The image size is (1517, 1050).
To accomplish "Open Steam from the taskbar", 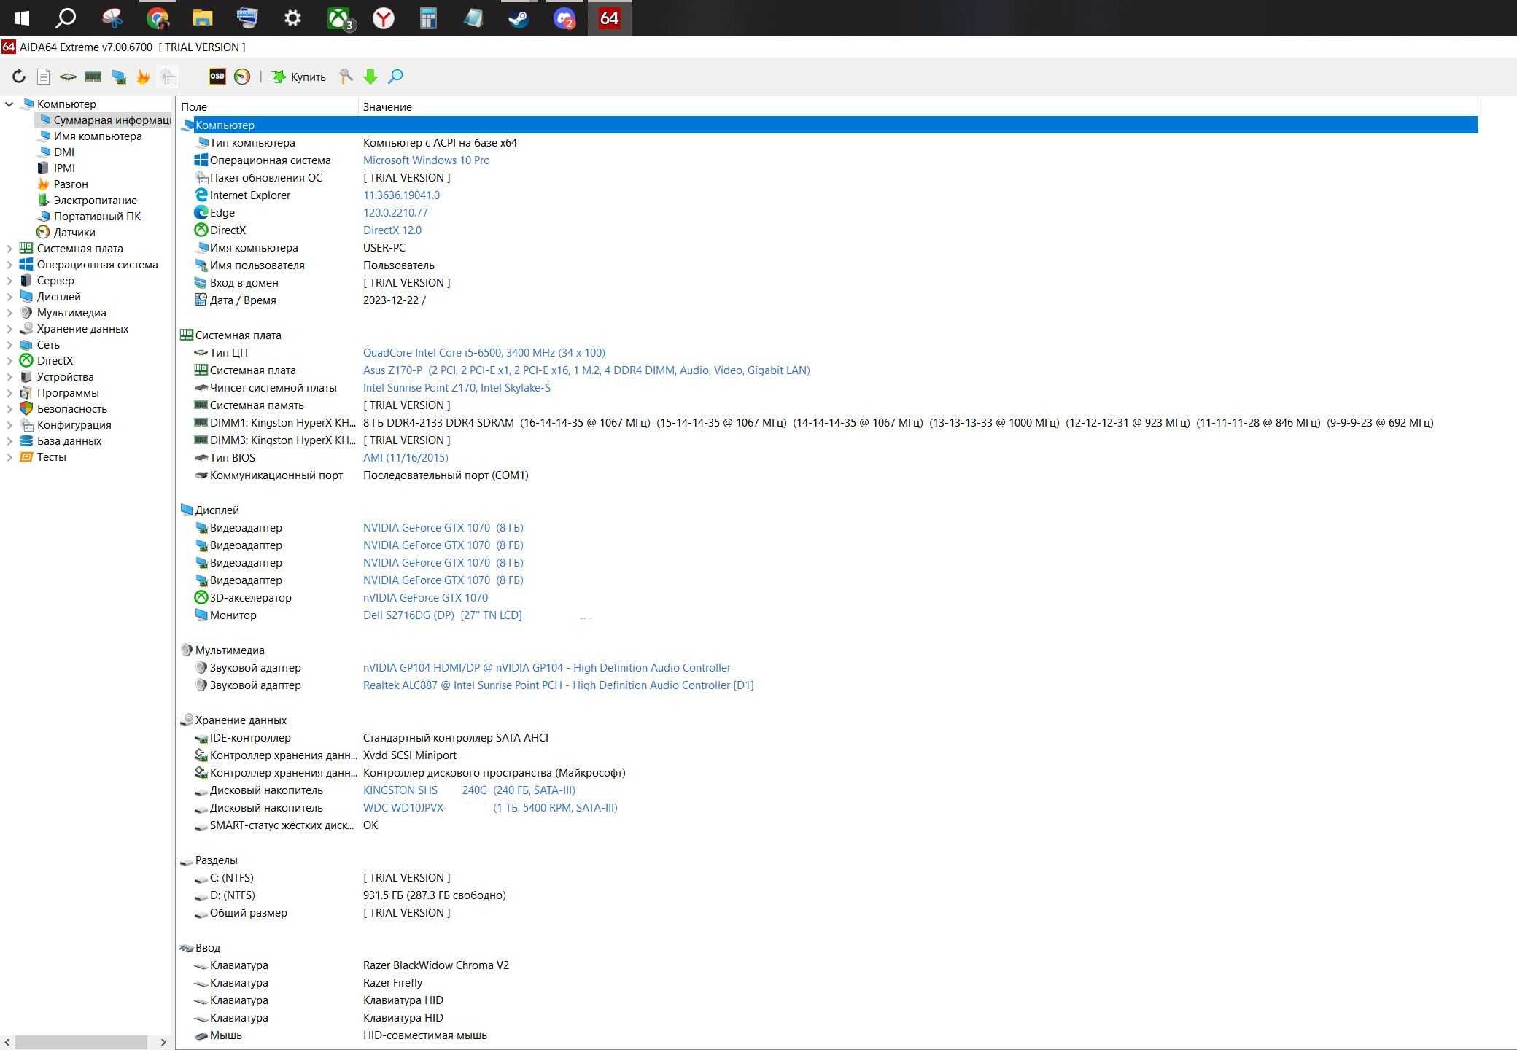I will (x=519, y=18).
